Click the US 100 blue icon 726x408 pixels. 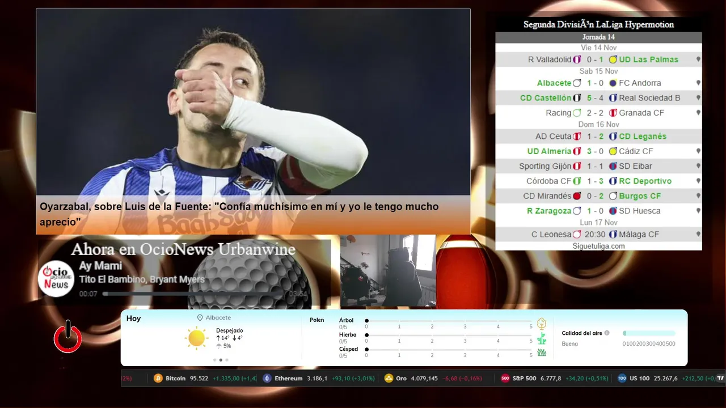coord(622,379)
